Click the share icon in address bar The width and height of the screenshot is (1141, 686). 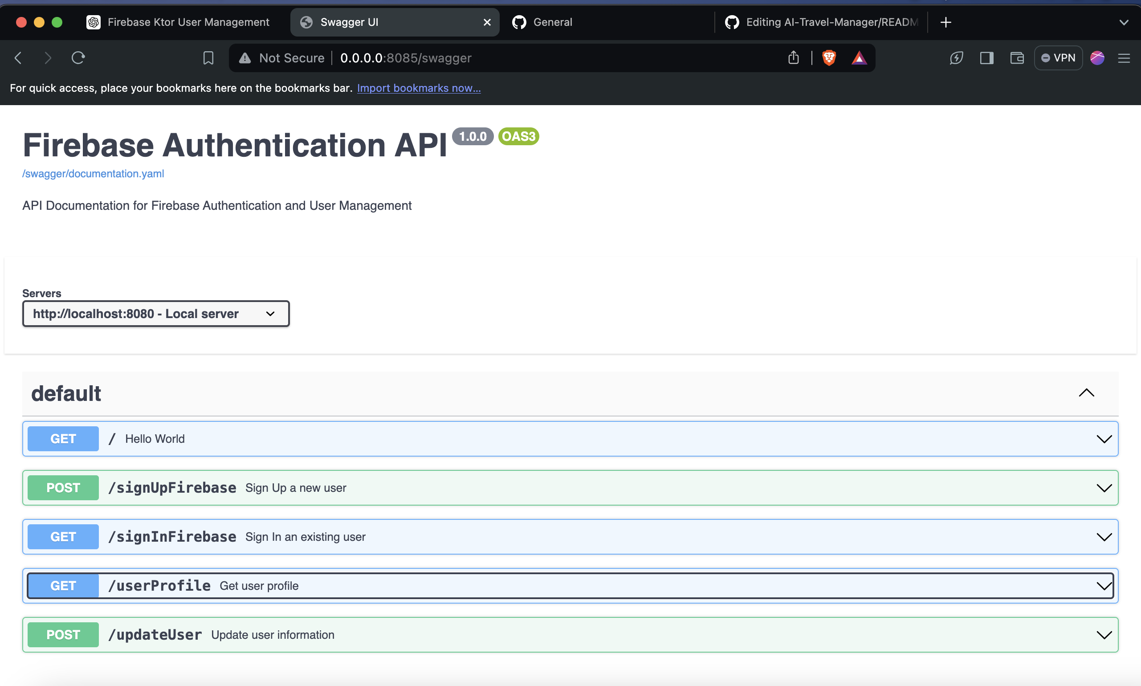coord(793,58)
